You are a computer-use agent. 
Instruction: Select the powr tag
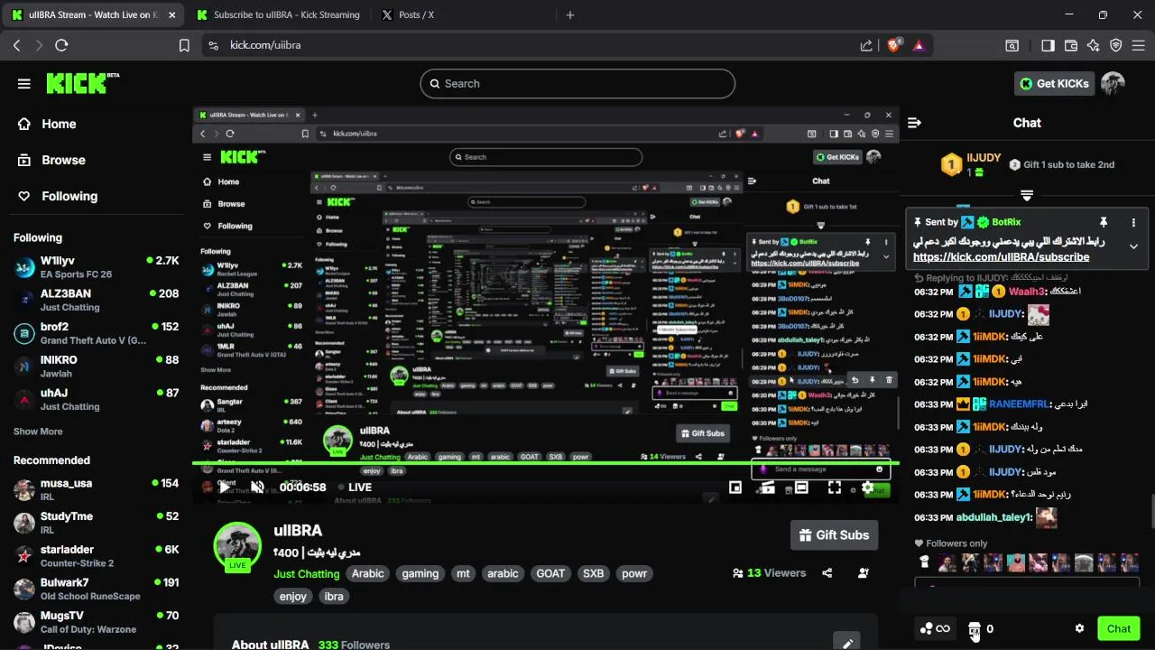click(634, 573)
